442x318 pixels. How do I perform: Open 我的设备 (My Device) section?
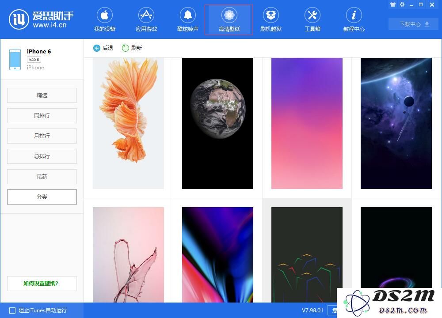pos(105,20)
